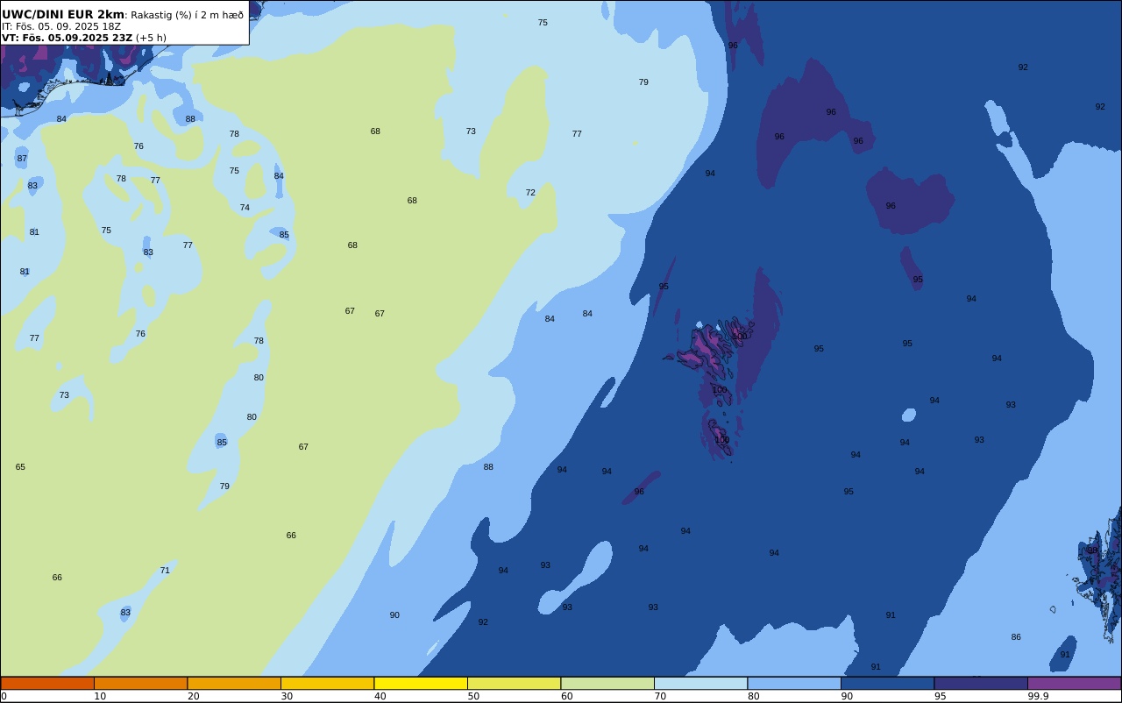Click the 80–90 medium blue legend swatch
Image resolution: width=1122 pixels, height=703 pixels.
794,683
